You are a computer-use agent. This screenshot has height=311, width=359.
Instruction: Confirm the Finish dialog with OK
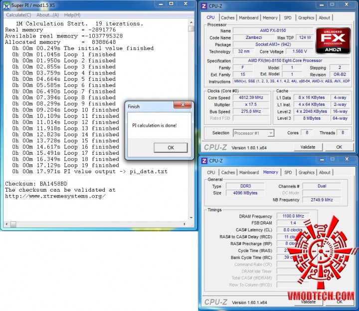click(171, 148)
